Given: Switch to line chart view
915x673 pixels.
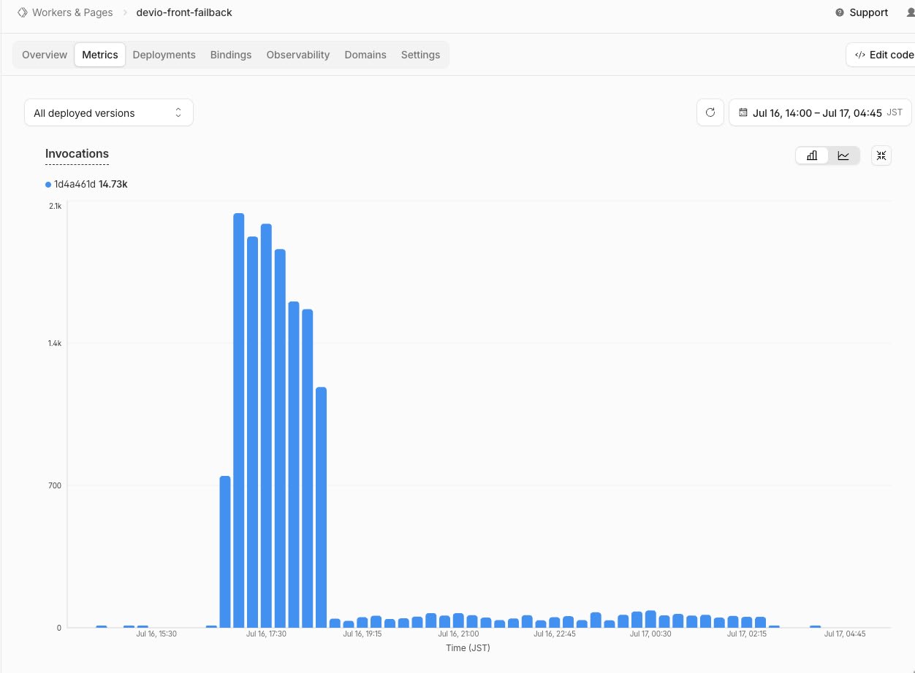Looking at the screenshot, I should 843,155.
